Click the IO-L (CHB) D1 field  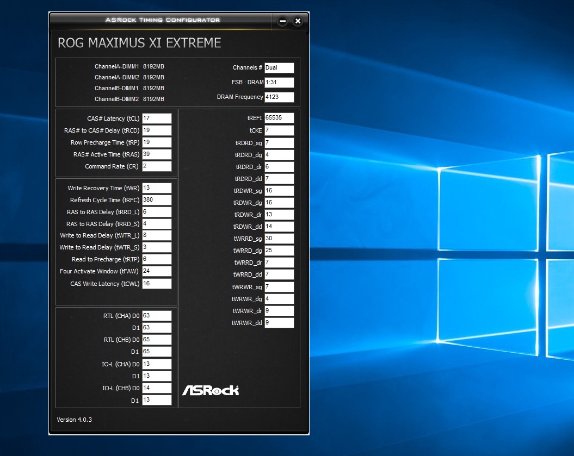pyautogui.click(x=157, y=399)
